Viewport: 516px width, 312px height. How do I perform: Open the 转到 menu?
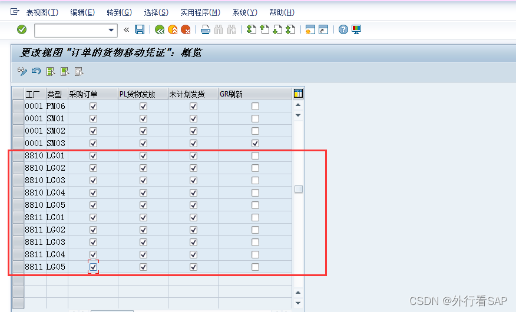click(119, 12)
